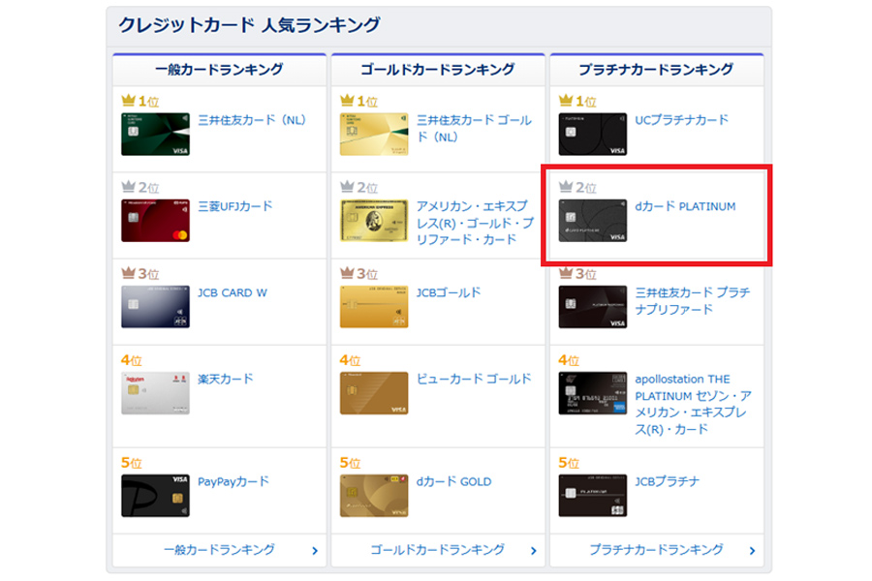
Task: Open the ビューカード ゴールド link
Action: (474, 380)
